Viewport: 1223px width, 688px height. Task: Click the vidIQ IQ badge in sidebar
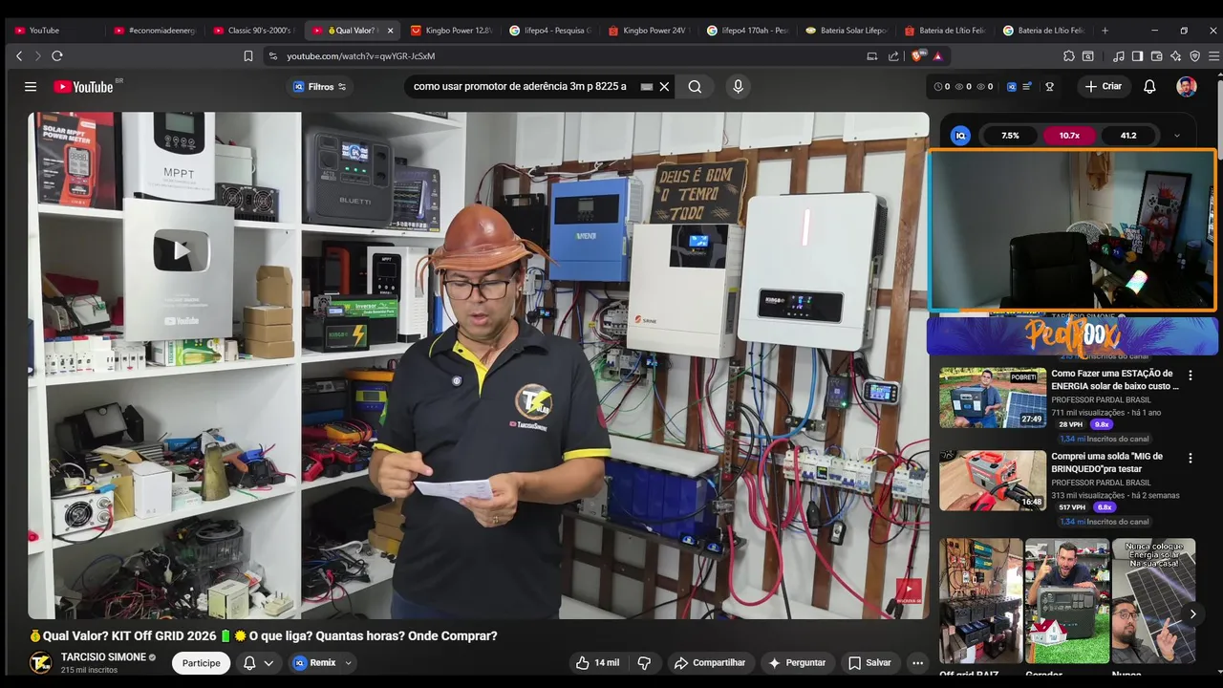point(961,136)
